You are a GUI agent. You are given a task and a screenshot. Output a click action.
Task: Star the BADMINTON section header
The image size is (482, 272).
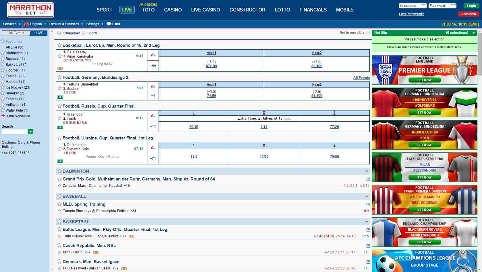(59, 171)
